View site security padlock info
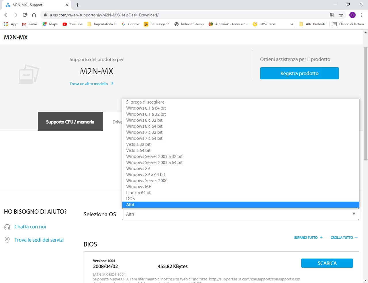The height and width of the screenshot is (283, 368). 45,15
